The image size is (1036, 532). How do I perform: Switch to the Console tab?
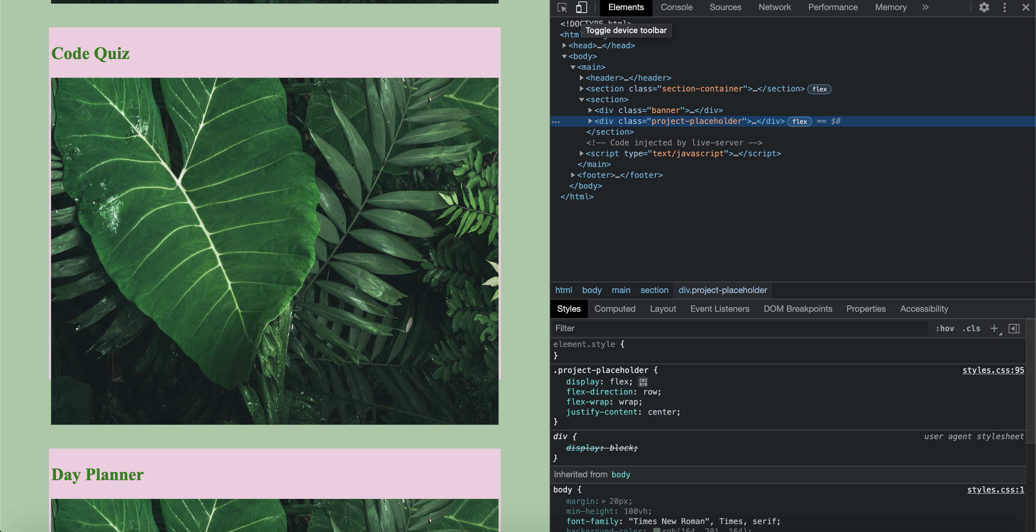676,7
